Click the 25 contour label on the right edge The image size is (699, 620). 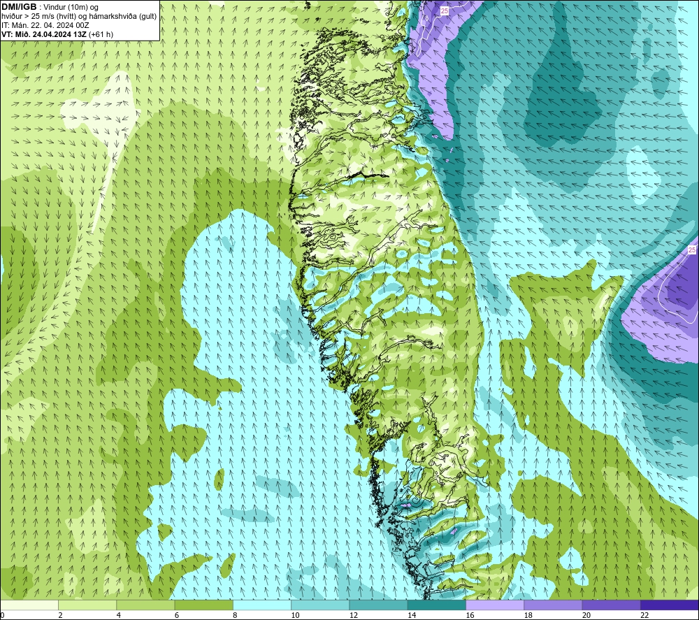click(691, 250)
